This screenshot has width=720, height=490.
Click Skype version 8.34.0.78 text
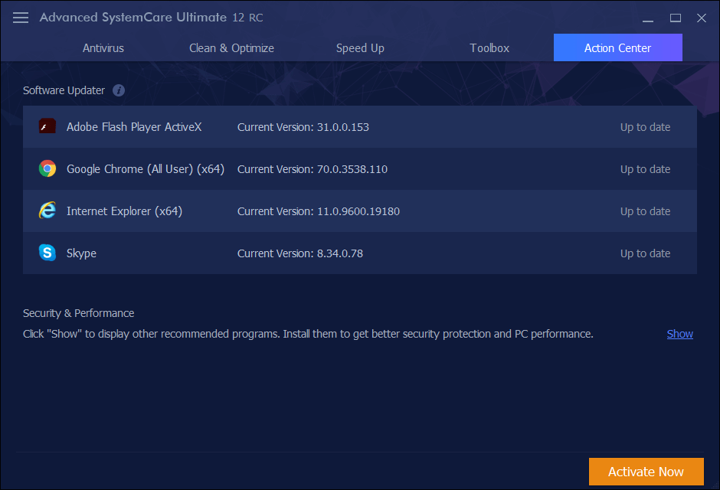pyautogui.click(x=300, y=253)
